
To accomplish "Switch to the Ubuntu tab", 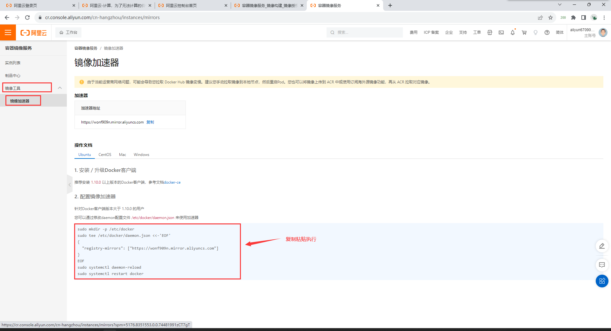I will tap(85, 155).
